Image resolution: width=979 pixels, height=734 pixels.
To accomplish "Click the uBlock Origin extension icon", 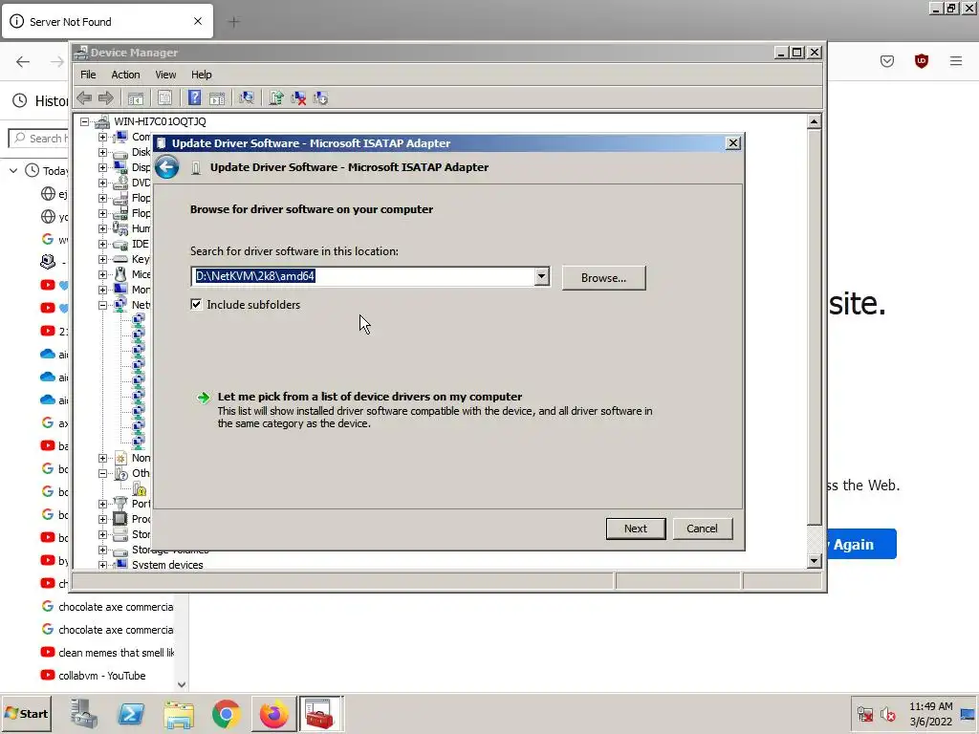I will click(922, 61).
